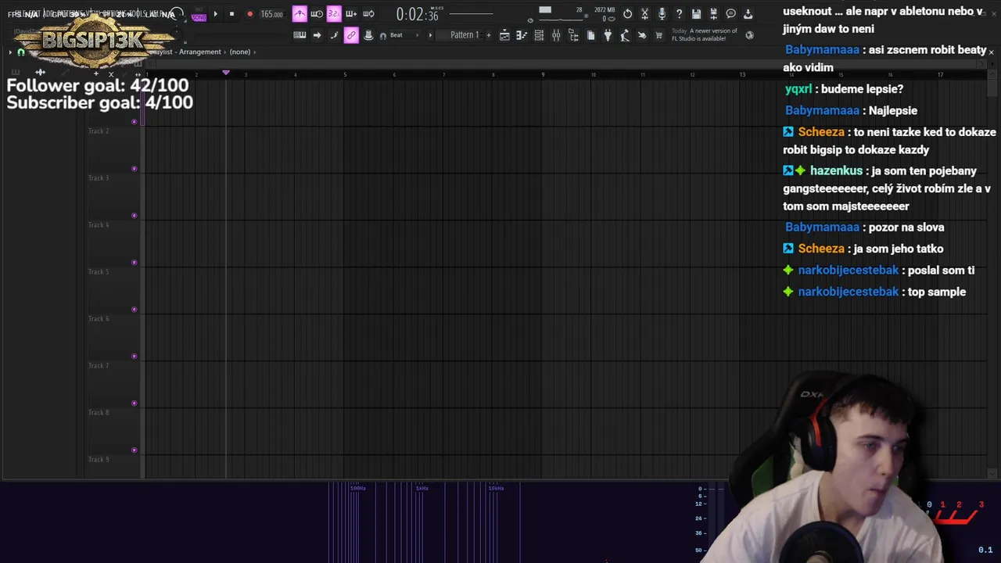The height and width of the screenshot is (563, 1001).
Task: Click the horizontal arrows icon above tracks
Action: tap(138, 74)
